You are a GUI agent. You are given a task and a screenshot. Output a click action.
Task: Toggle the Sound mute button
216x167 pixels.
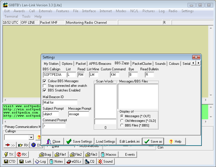[x=105, y=162]
